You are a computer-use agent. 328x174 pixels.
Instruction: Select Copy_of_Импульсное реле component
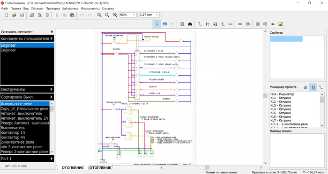tap(25, 109)
